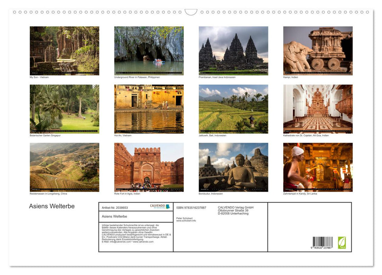382x275 pixels.
Task: Click the Hampi, Indien elephant carving photo
Action: (x=317, y=50)
